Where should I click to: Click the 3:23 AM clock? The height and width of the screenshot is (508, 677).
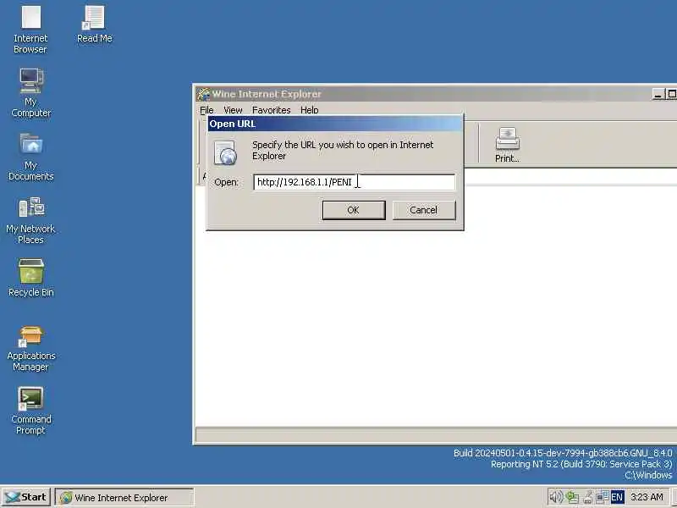[x=647, y=497]
